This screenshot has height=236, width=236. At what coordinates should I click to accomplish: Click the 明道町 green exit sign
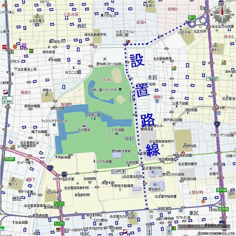pos(9,159)
